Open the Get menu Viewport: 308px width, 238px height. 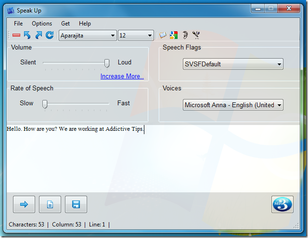tap(65, 24)
